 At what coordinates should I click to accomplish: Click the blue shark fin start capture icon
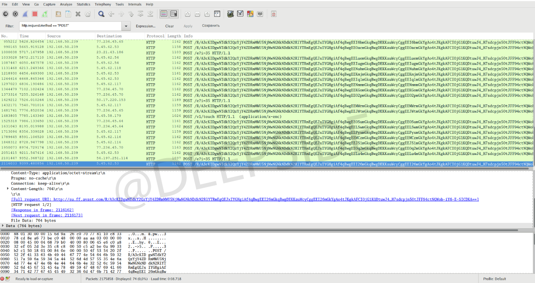(25, 14)
